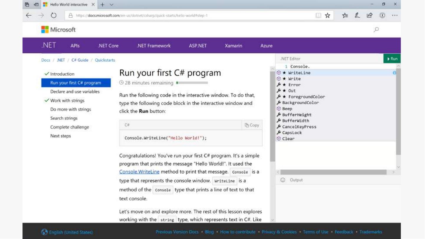Image resolution: width=425 pixels, height=239 pixels.
Task: Select the Error property suggestion
Action: [x=336, y=85]
